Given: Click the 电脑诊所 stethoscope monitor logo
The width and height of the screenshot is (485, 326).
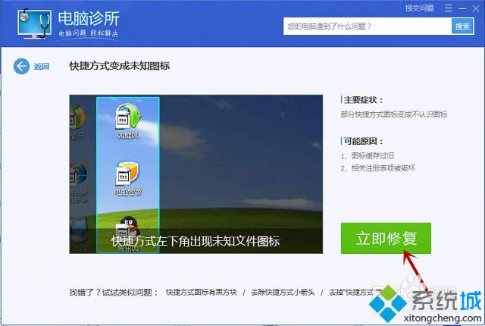Looking at the screenshot, I should tap(34, 24).
